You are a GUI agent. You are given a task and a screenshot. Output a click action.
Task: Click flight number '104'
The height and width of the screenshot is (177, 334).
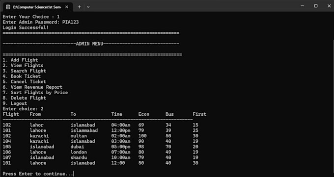[x=6, y=141]
